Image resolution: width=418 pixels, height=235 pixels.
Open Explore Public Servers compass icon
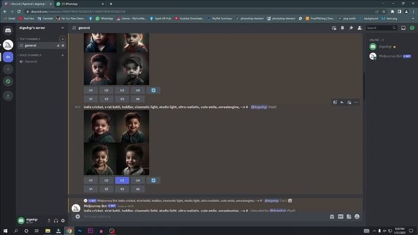click(x=8, y=81)
